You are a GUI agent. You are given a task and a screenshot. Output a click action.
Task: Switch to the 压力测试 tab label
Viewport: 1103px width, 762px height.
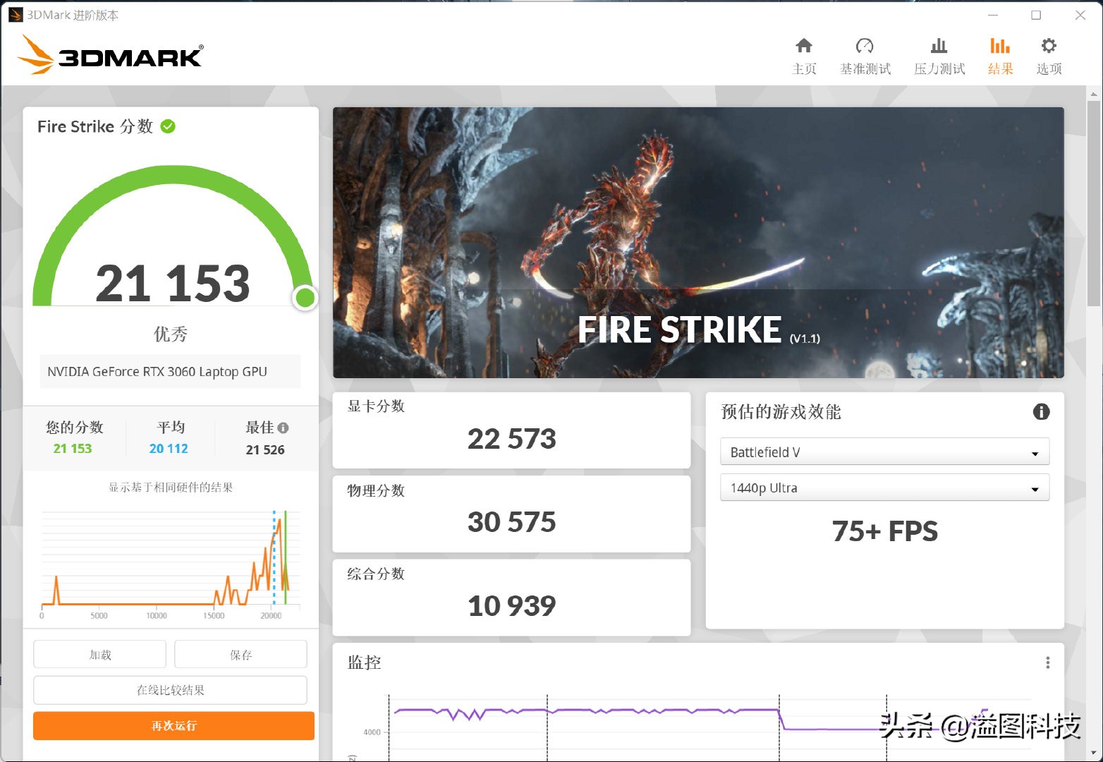(939, 68)
